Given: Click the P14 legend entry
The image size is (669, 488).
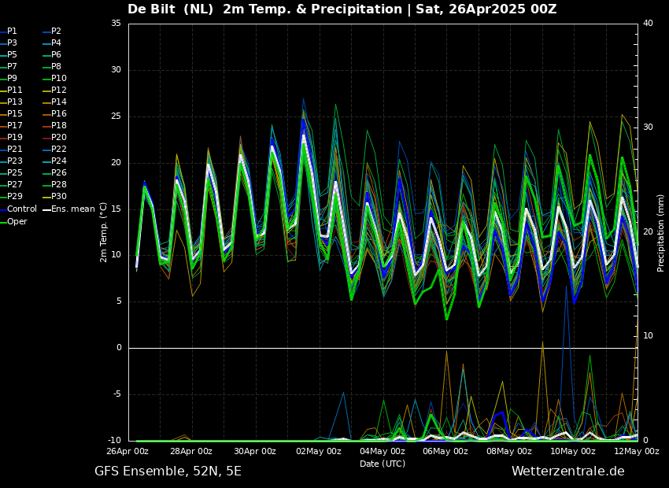Looking at the screenshot, I should (55, 102).
